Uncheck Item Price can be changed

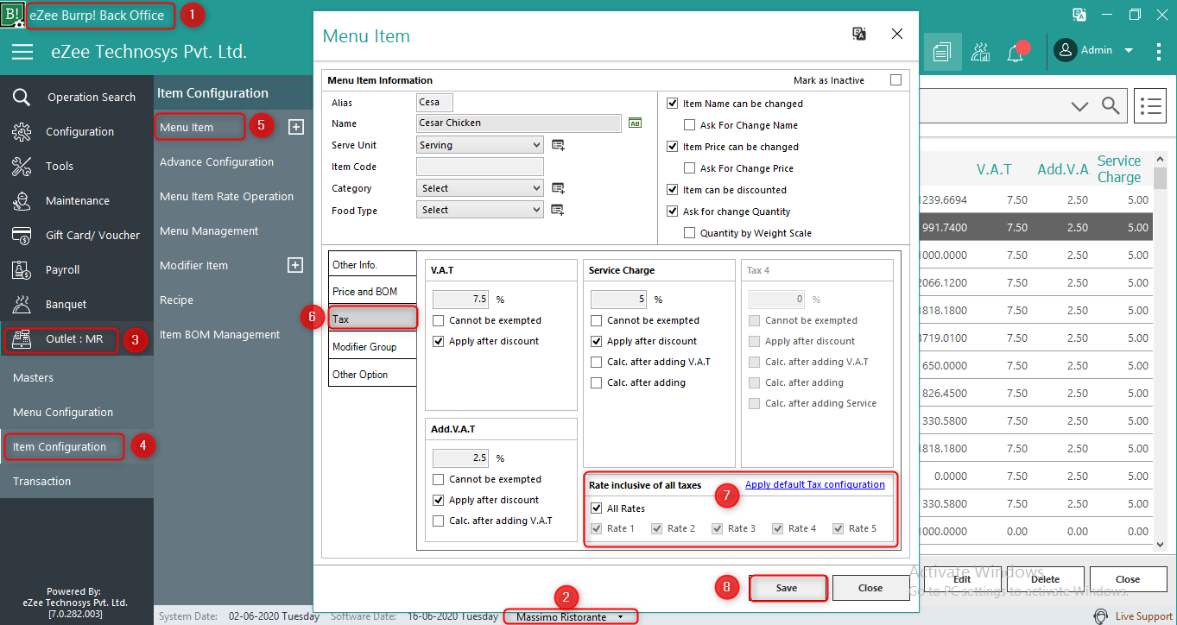pos(673,147)
